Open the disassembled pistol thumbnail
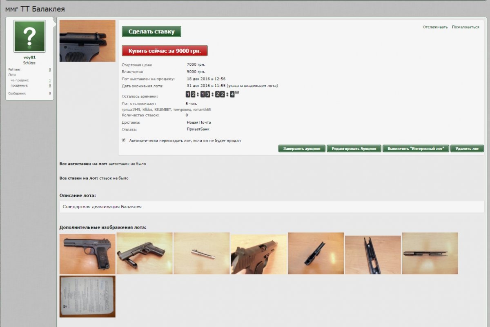490x327 pixels. tap(145, 254)
